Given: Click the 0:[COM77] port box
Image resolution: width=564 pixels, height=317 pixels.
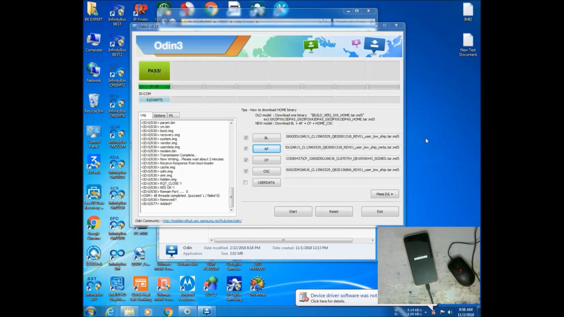Looking at the screenshot, I should pos(154,100).
